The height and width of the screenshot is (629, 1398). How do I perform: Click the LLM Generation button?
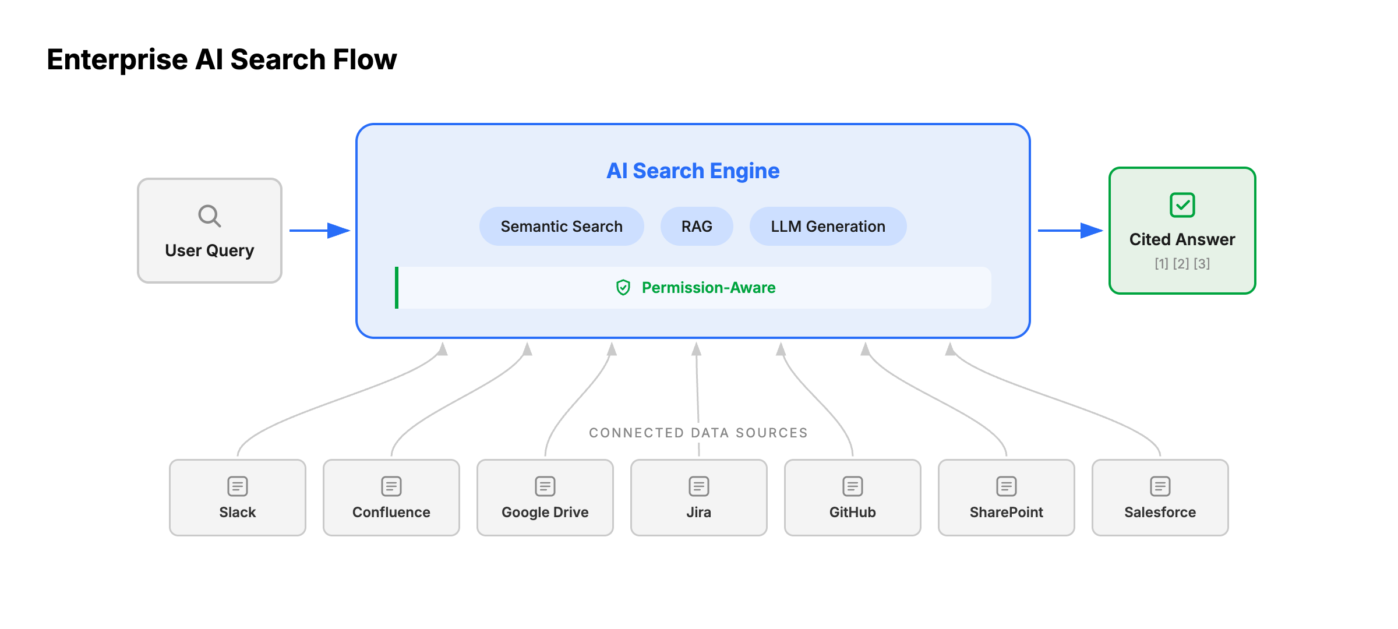coord(828,226)
